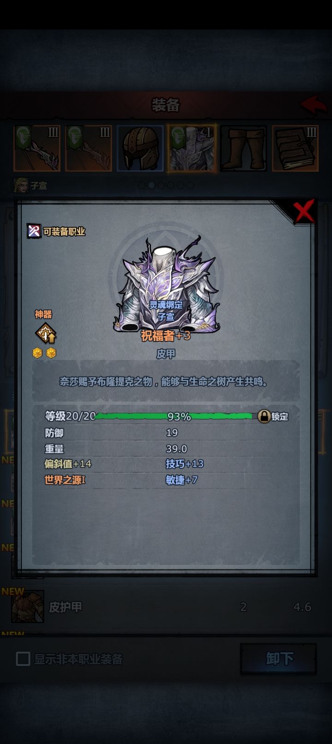Close the item detail popup with red X
The image size is (332, 744).
pos(304,211)
